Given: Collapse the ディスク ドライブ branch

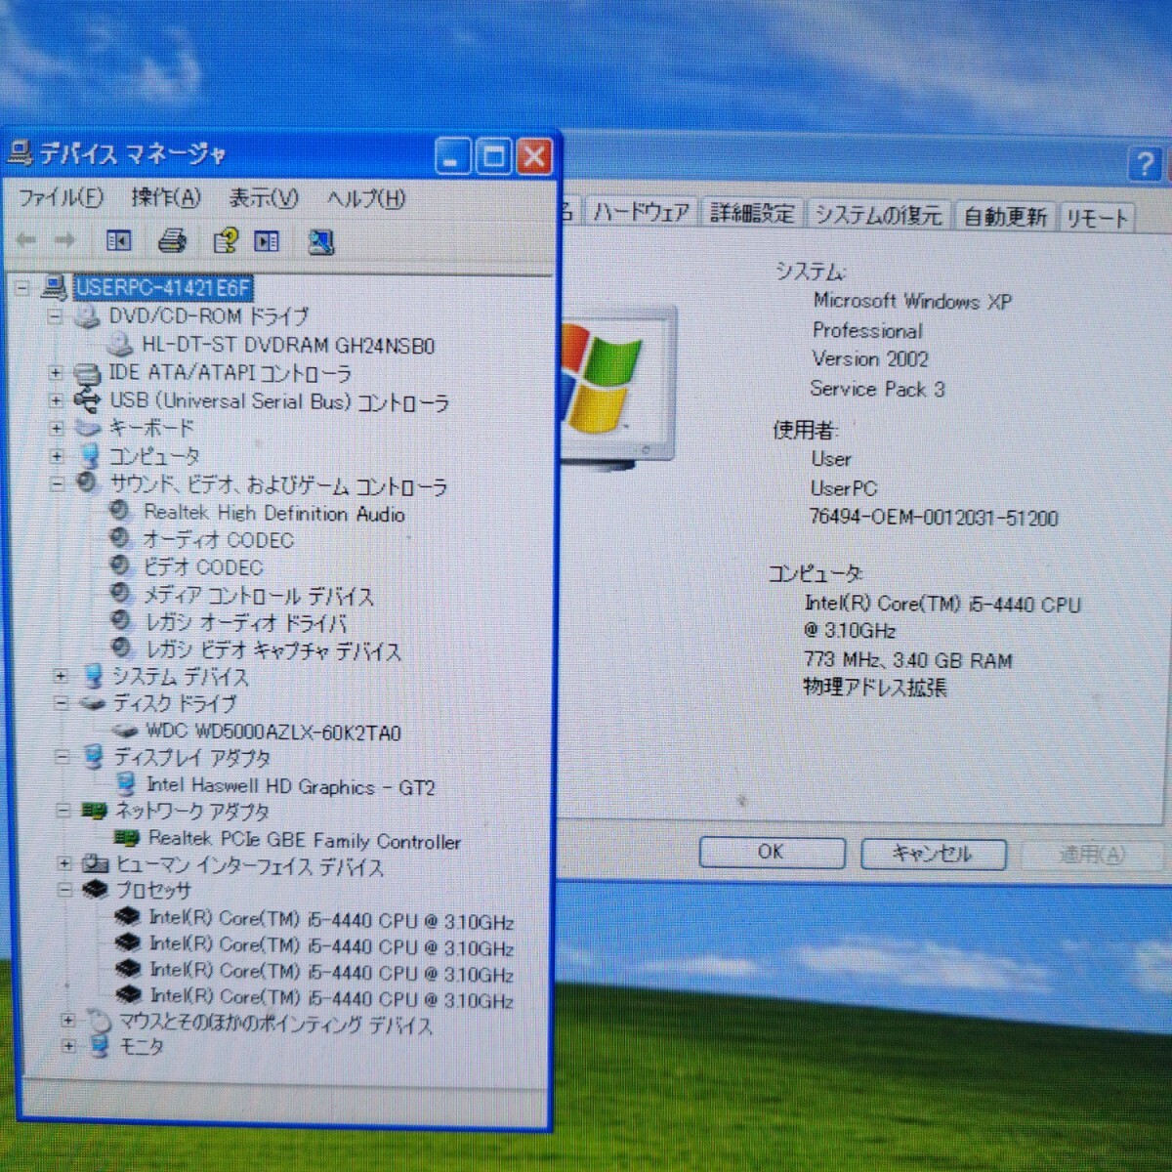Looking at the screenshot, I should click(62, 702).
